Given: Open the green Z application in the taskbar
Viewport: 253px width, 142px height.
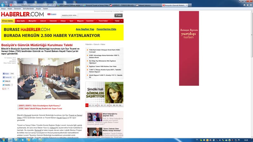Looking at the screenshot, I should click(41, 140).
